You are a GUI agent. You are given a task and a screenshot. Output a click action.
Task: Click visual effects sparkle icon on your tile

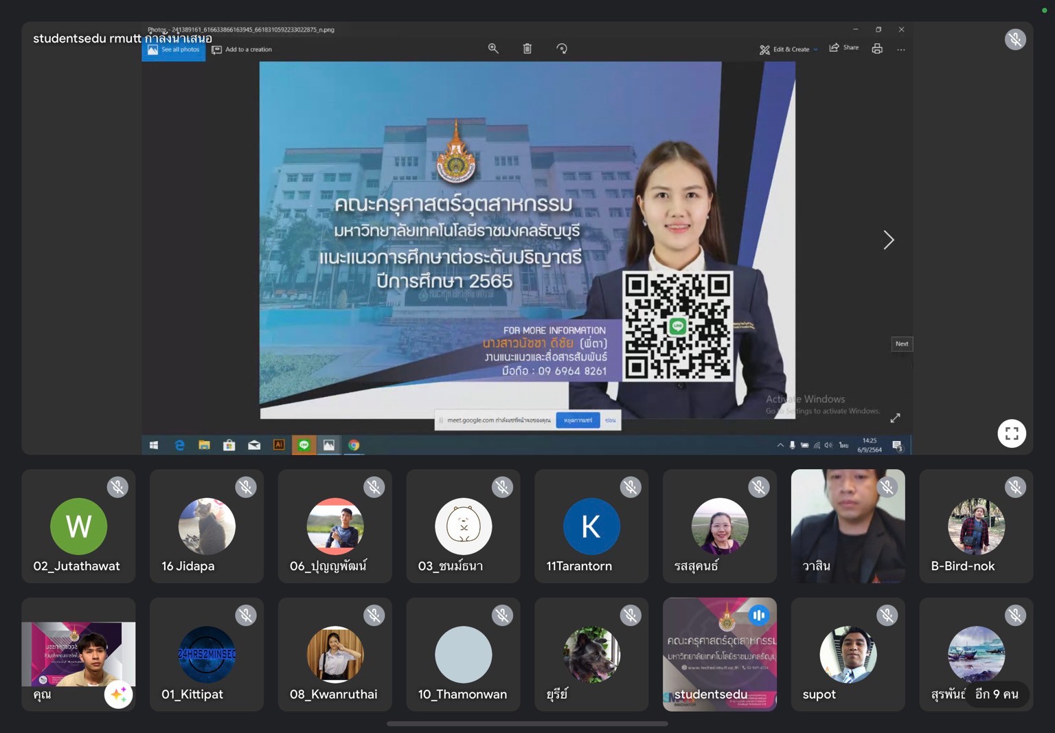(x=118, y=694)
